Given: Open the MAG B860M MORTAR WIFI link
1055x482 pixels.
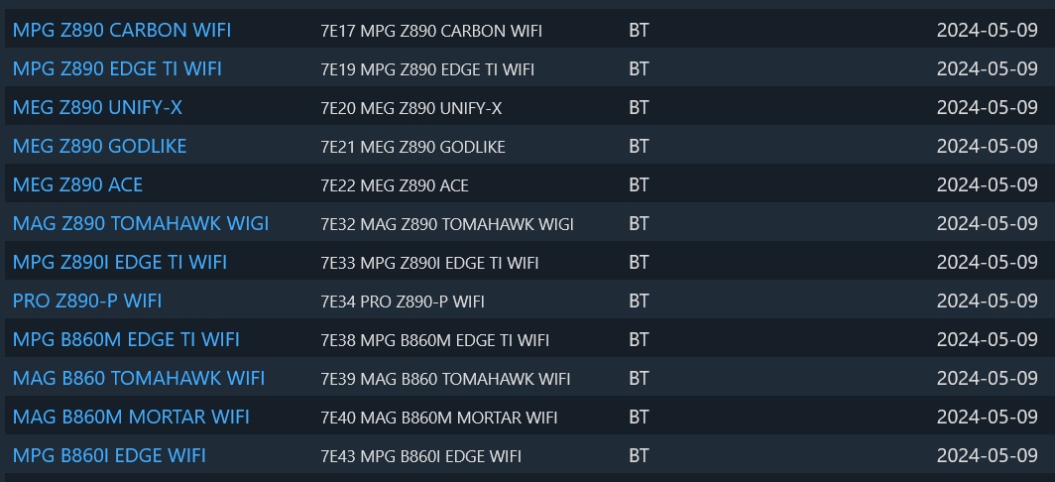Looking at the screenshot, I should point(131,418).
